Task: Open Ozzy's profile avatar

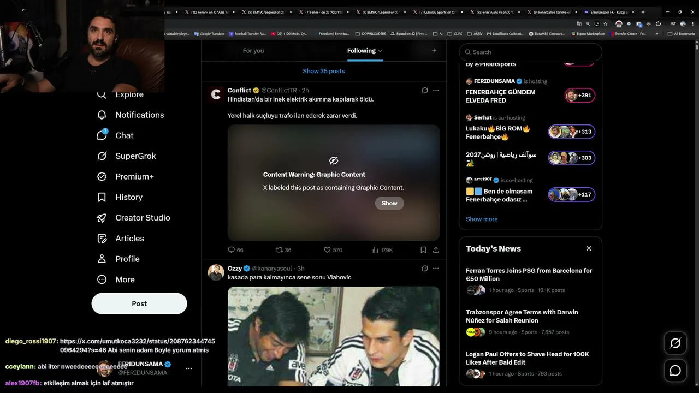Action: (x=216, y=272)
